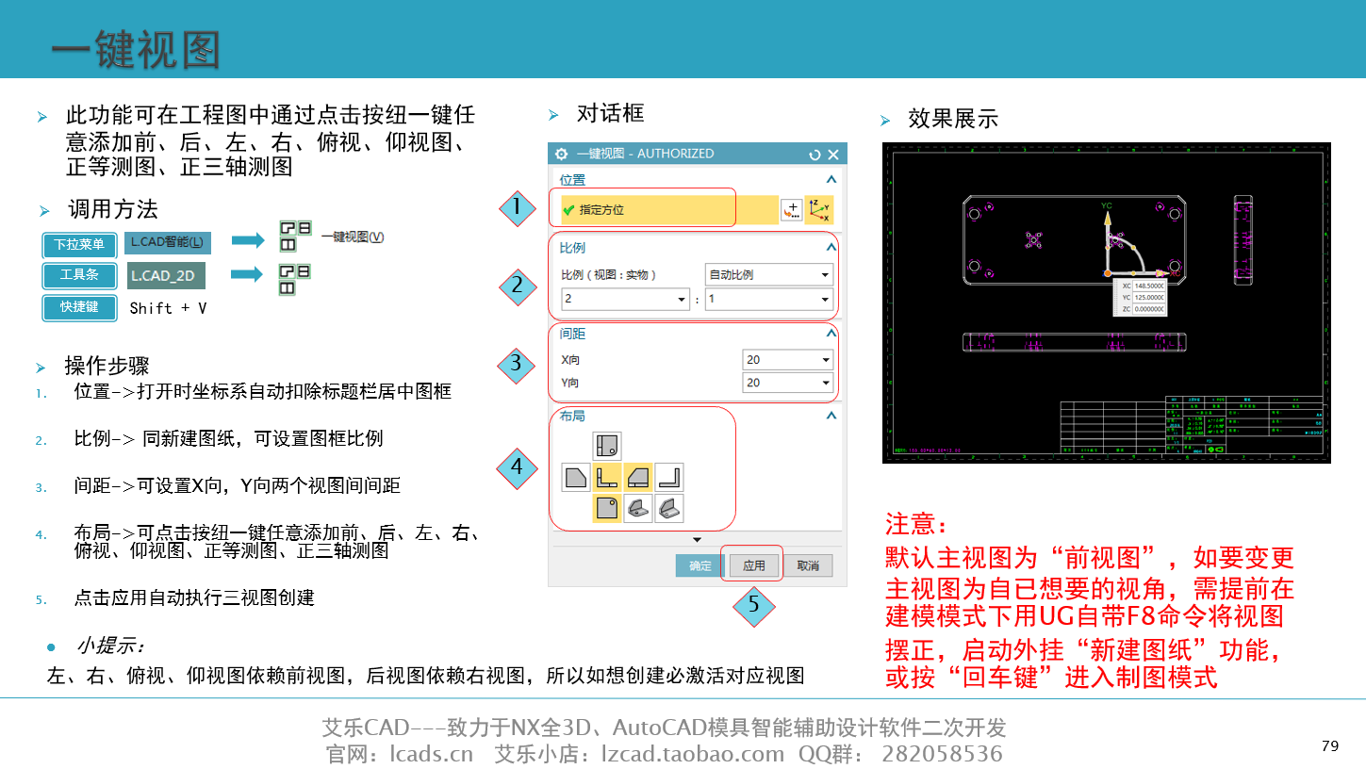Click the narrow side view in drawing

point(1243,239)
